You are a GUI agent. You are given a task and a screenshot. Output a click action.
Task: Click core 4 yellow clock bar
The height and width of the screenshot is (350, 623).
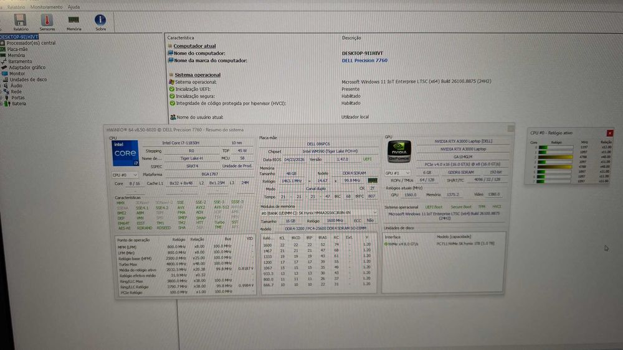[x=555, y=167]
